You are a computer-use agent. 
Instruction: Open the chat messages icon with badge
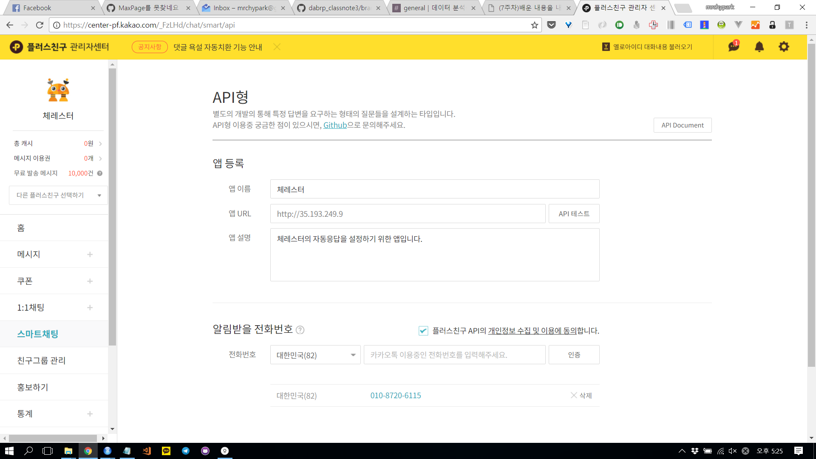[x=734, y=46]
